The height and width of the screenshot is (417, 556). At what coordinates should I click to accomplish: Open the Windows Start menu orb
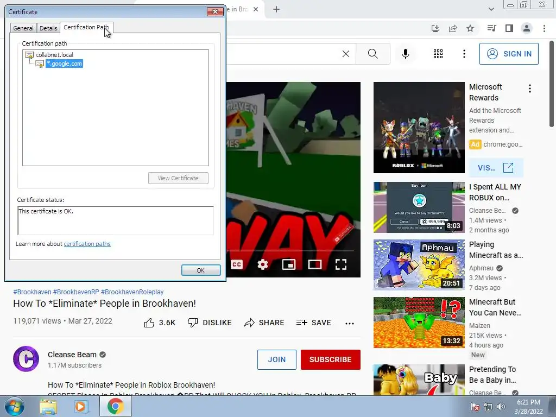click(x=15, y=407)
